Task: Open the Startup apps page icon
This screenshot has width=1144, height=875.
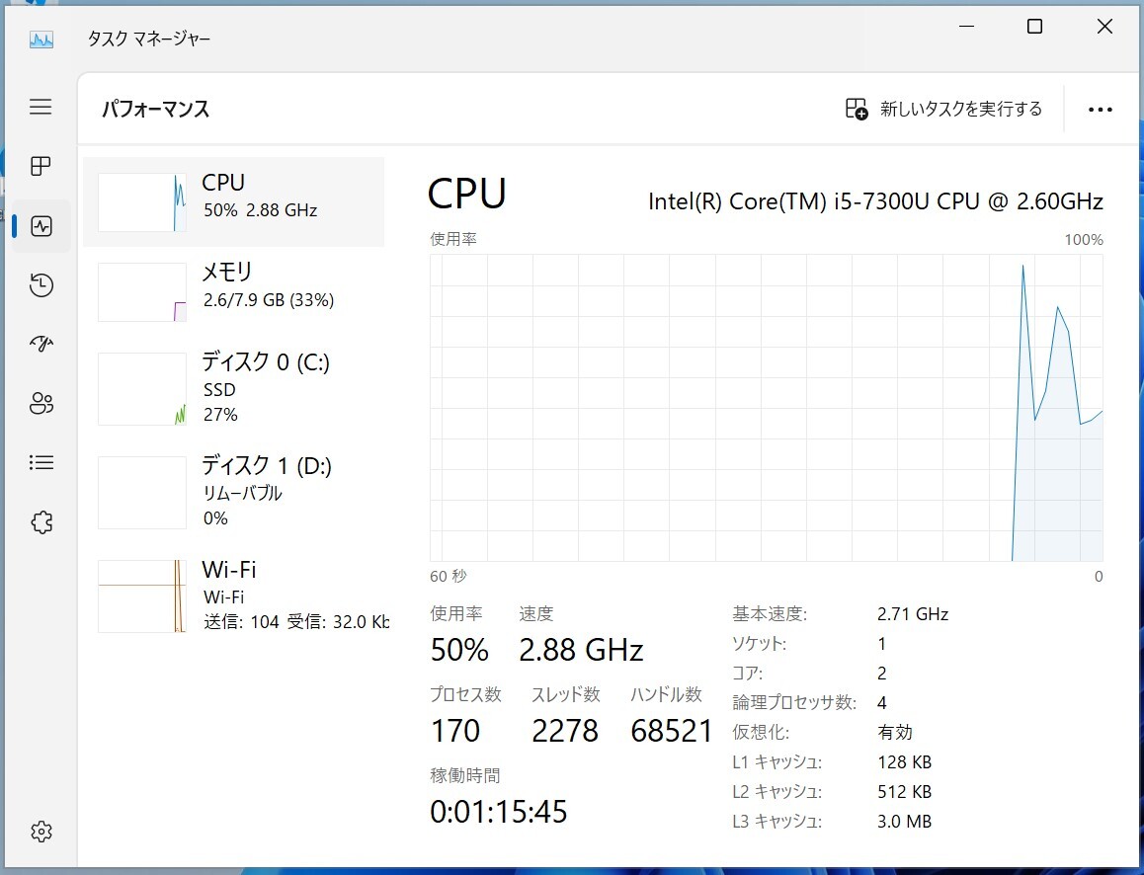Action: click(x=41, y=344)
